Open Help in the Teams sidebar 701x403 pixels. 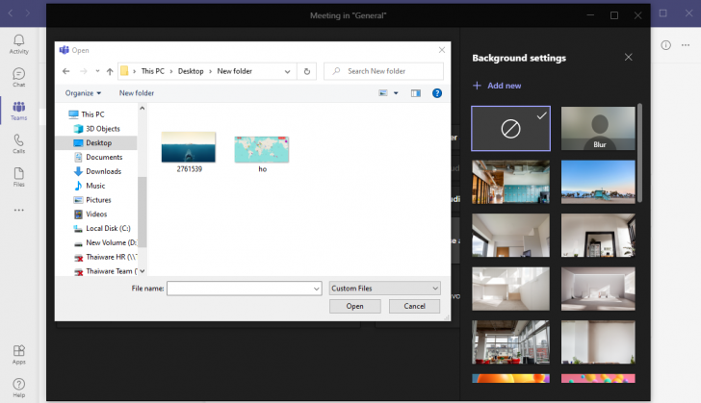(19, 388)
